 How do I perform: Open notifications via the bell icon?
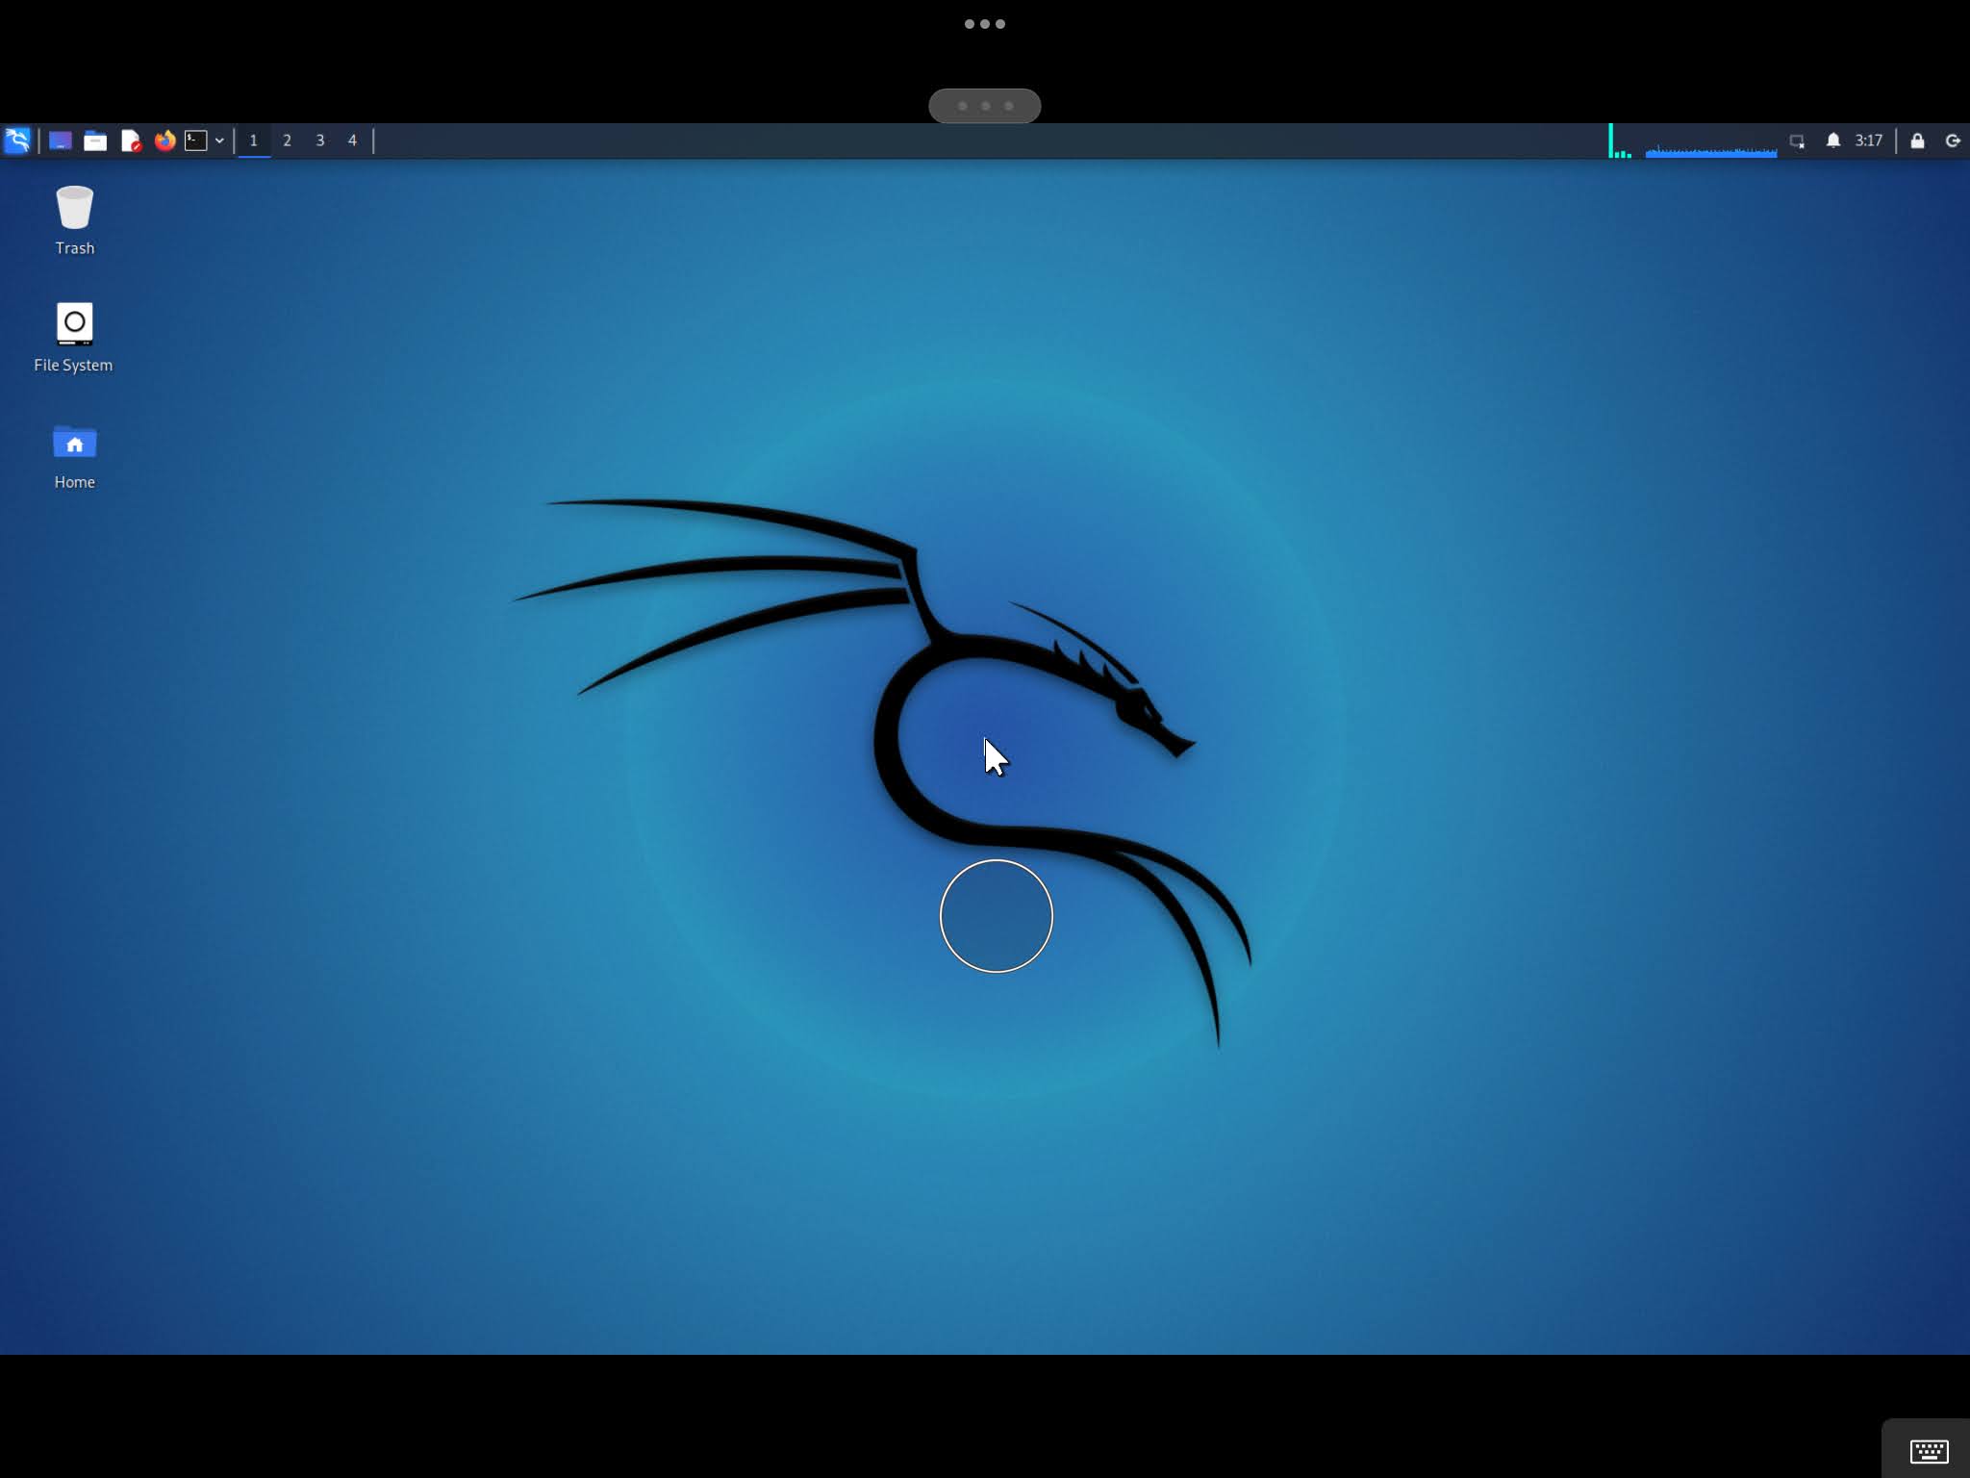[1832, 140]
